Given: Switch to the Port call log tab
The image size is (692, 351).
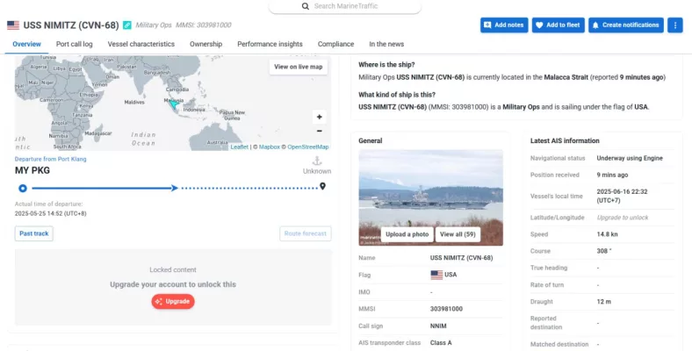Looking at the screenshot, I should tap(74, 44).
